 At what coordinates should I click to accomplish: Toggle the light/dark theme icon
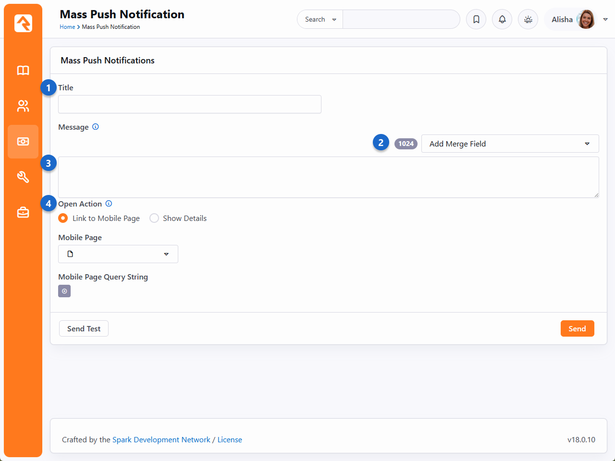528,19
